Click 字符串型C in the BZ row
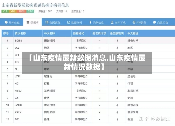Image resolution: width=175 pixels, height=126 pixels. [x=81, y=119]
